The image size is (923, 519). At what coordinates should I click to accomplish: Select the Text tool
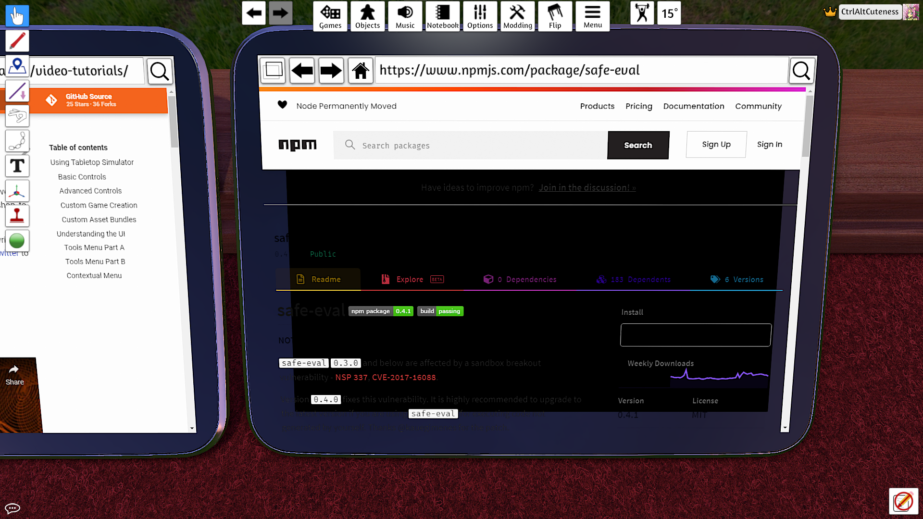[x=17, y=166]
